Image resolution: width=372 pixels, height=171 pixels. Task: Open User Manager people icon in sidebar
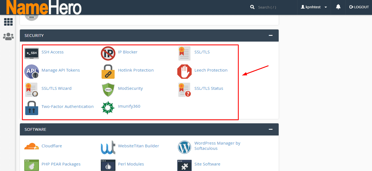[x=8, y=36]
